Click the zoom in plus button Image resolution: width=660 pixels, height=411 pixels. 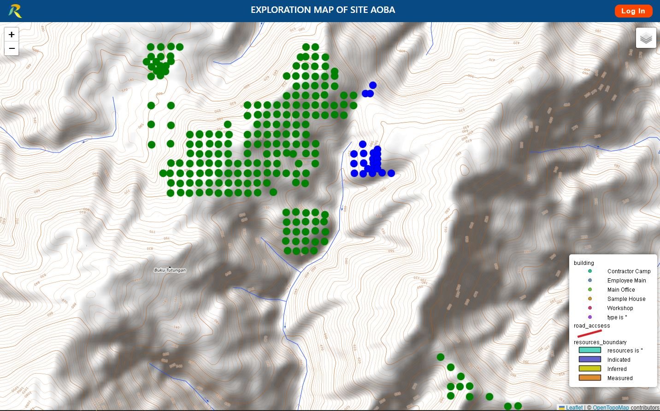pyautogui.click(x=12, y=35)
